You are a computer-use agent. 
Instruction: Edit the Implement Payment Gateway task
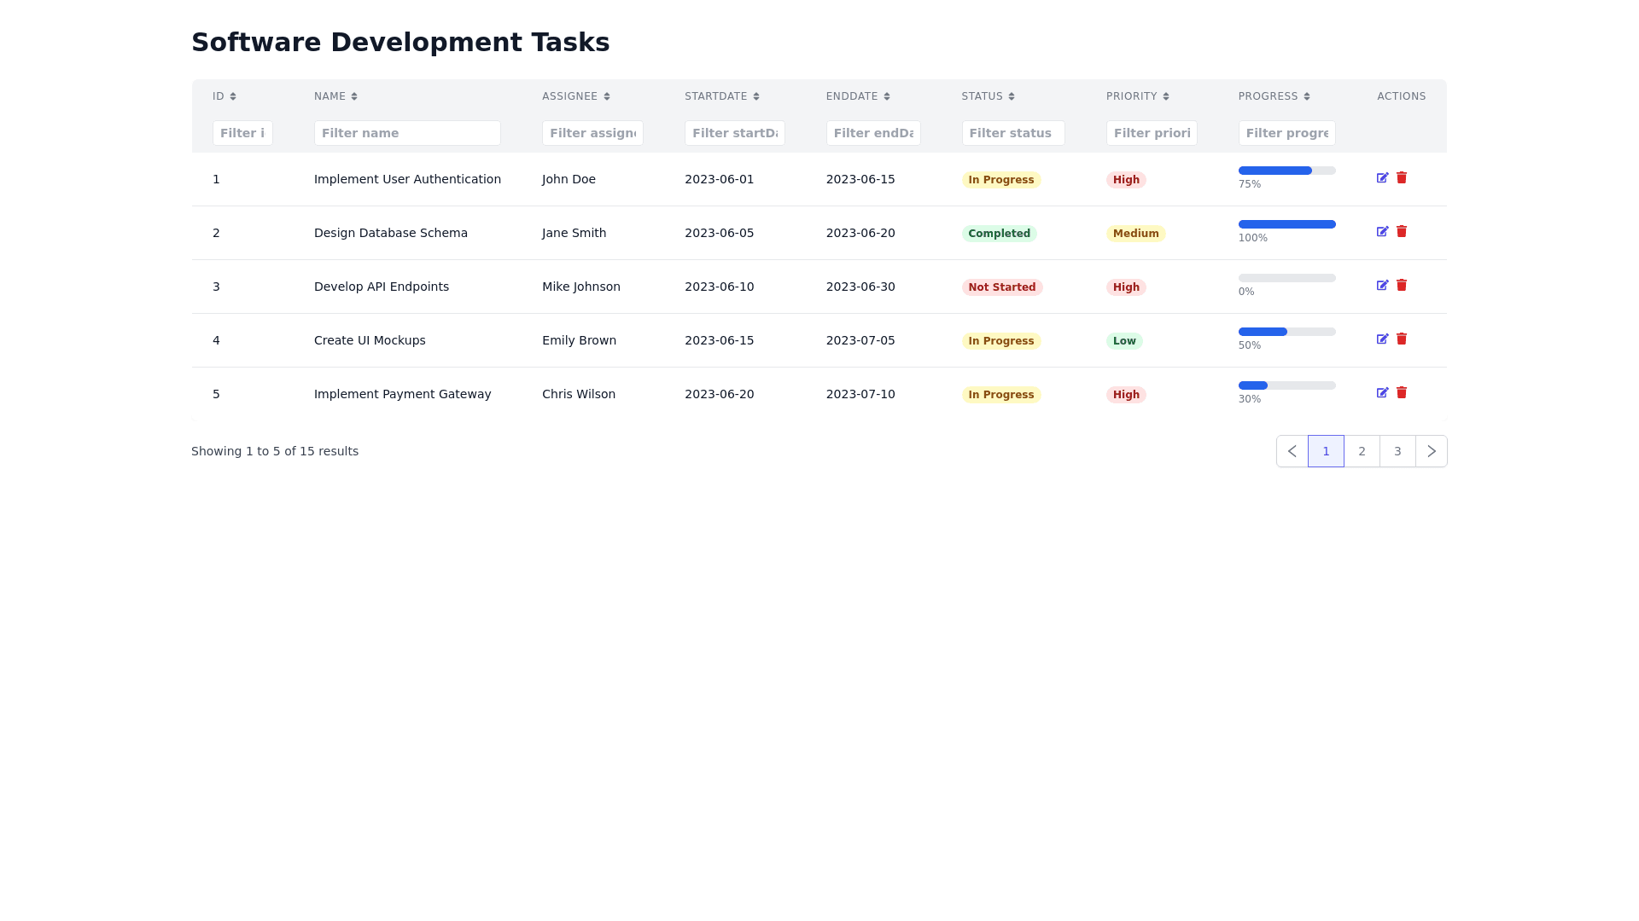(x=1382, y=393)
